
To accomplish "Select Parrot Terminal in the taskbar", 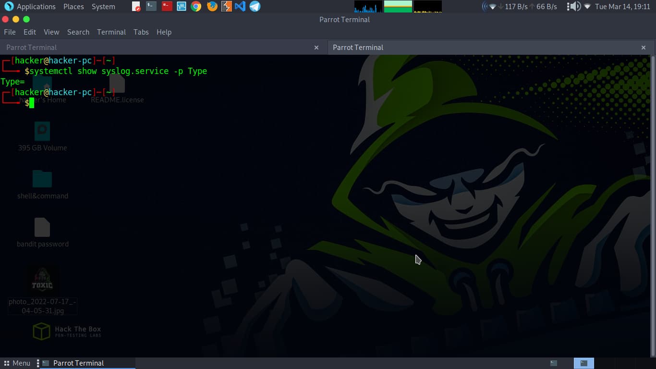I will [78, 363].
